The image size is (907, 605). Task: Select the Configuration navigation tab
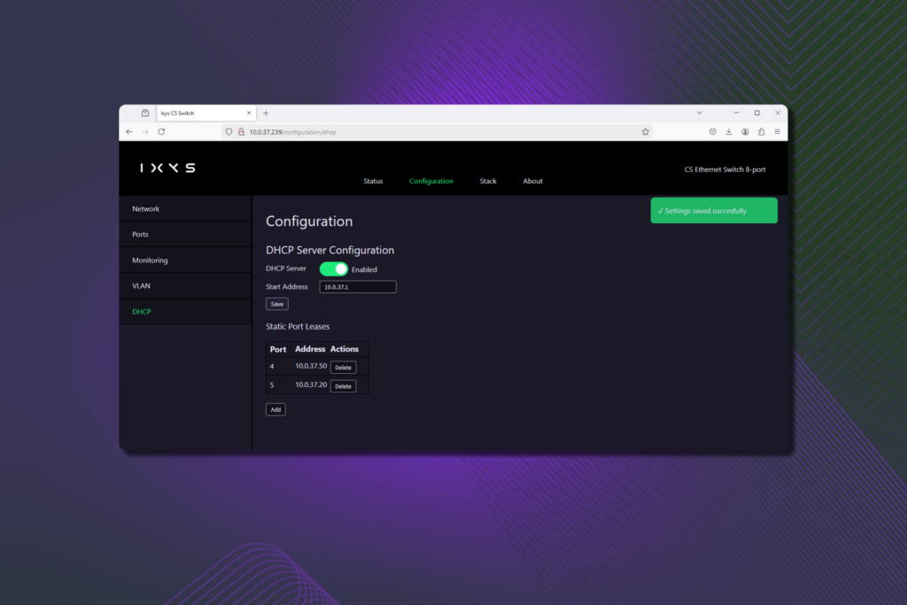pyautogui.click(x=431, y=181)
